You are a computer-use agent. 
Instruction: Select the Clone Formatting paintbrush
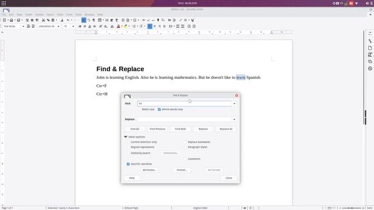[x=62, y=20]
